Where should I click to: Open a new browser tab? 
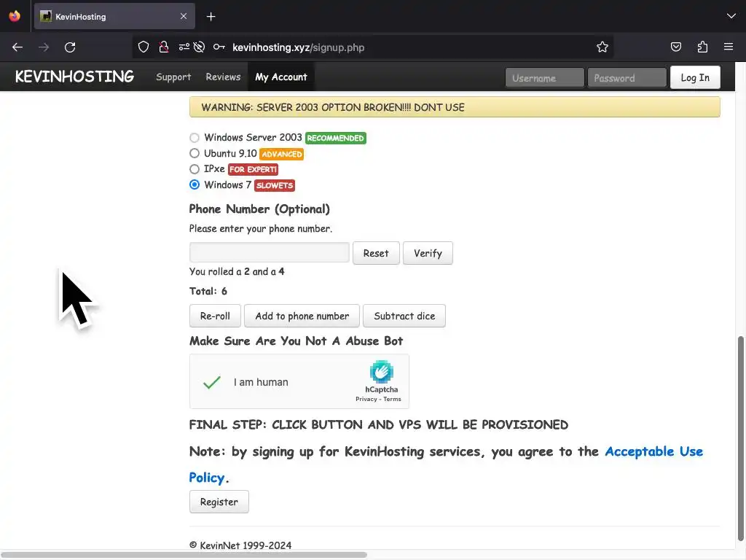pos(211,17)
